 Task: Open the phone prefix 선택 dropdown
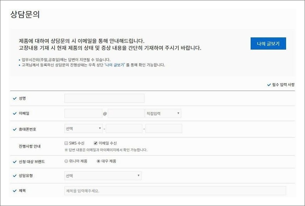coord(83,128)
